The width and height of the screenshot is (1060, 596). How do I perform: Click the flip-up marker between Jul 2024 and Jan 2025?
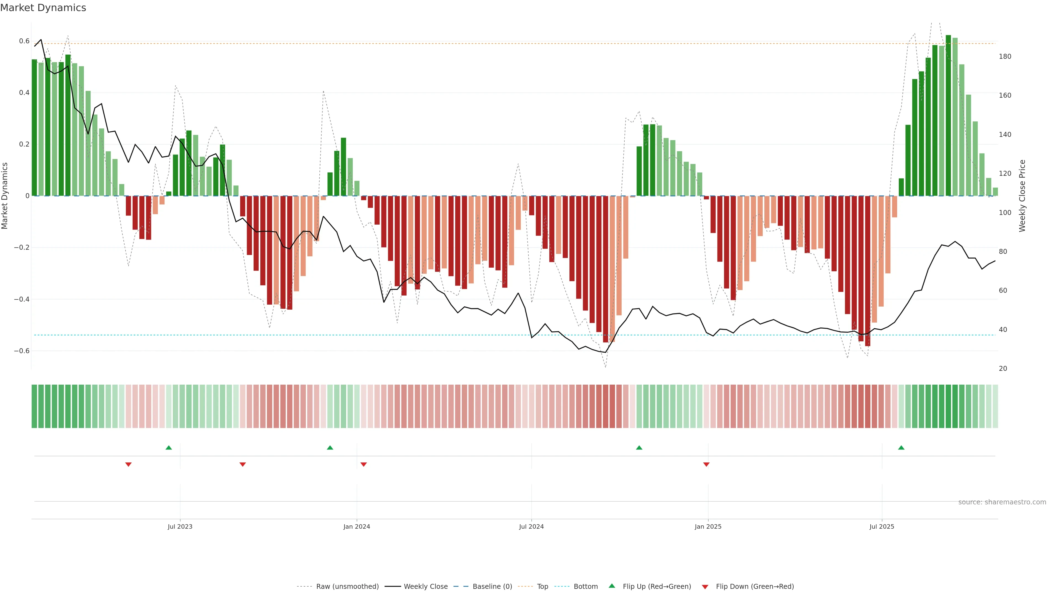pyautogui.click(x=639, y=448)
